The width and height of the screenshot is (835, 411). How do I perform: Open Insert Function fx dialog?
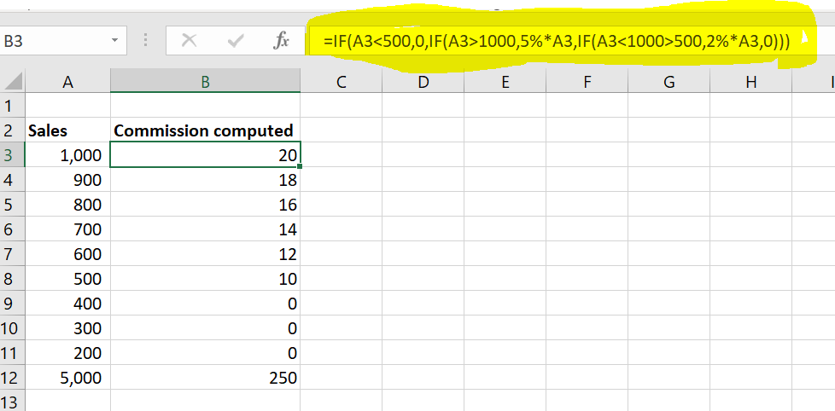tap(281, 40)
